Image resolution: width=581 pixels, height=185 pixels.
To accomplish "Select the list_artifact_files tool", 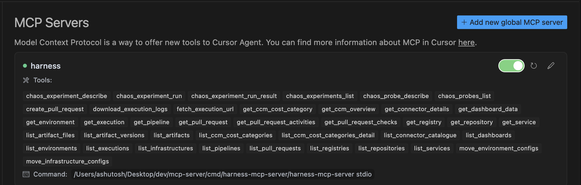I will click(50, 135).
